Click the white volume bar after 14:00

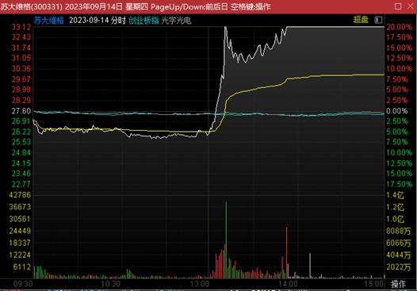pyautogui.click(x=310, y=266)
